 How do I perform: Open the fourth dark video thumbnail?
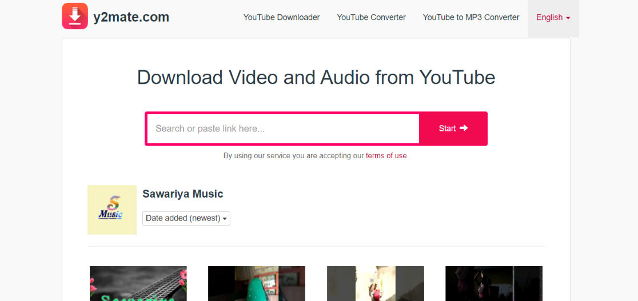coord(494,283)
